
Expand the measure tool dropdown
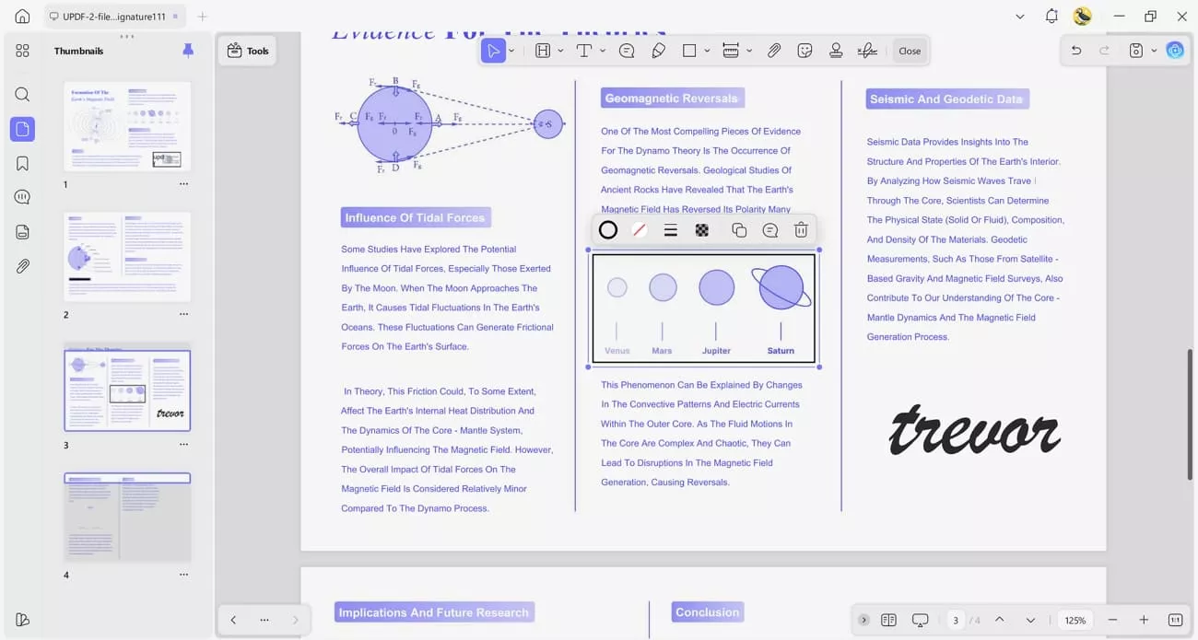[749, 51]
